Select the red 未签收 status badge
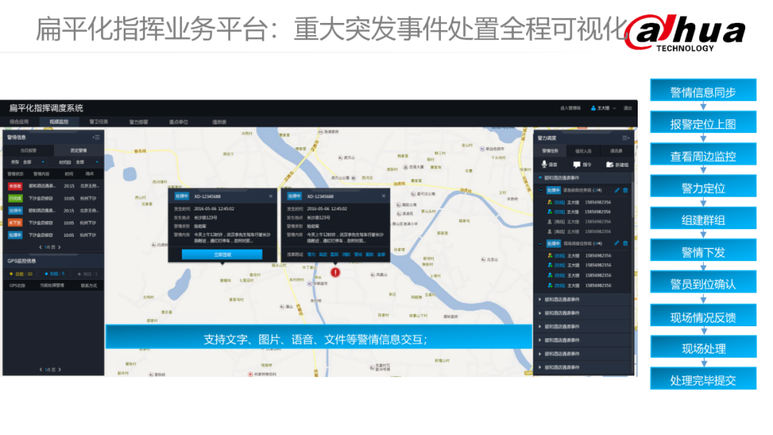This screenshot has width=773, height=435. pos(15,186)
